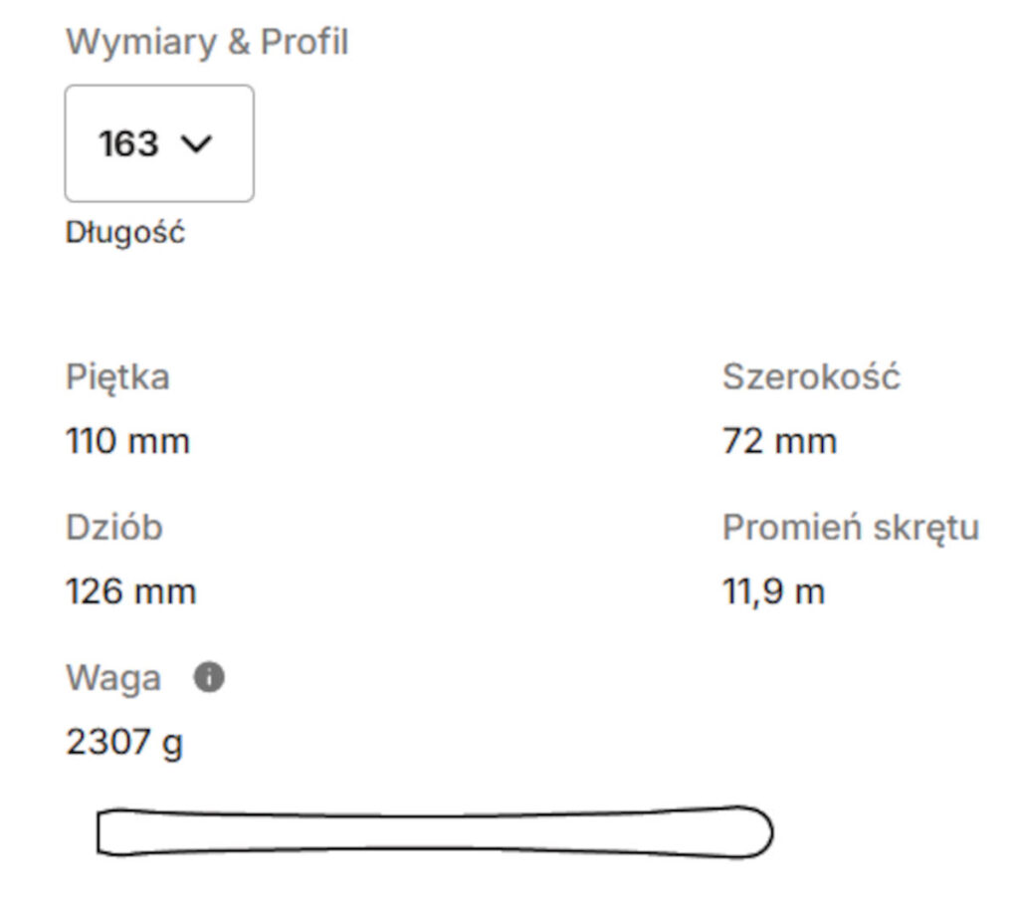This screenshot has height=915, width=1019.
Task: Click the info icon next to Waga
Action: (x=209, y=678)
